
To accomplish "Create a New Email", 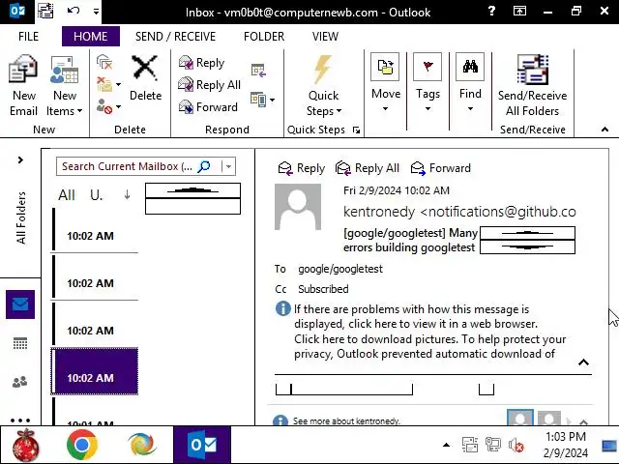I will tap(23, 86).
